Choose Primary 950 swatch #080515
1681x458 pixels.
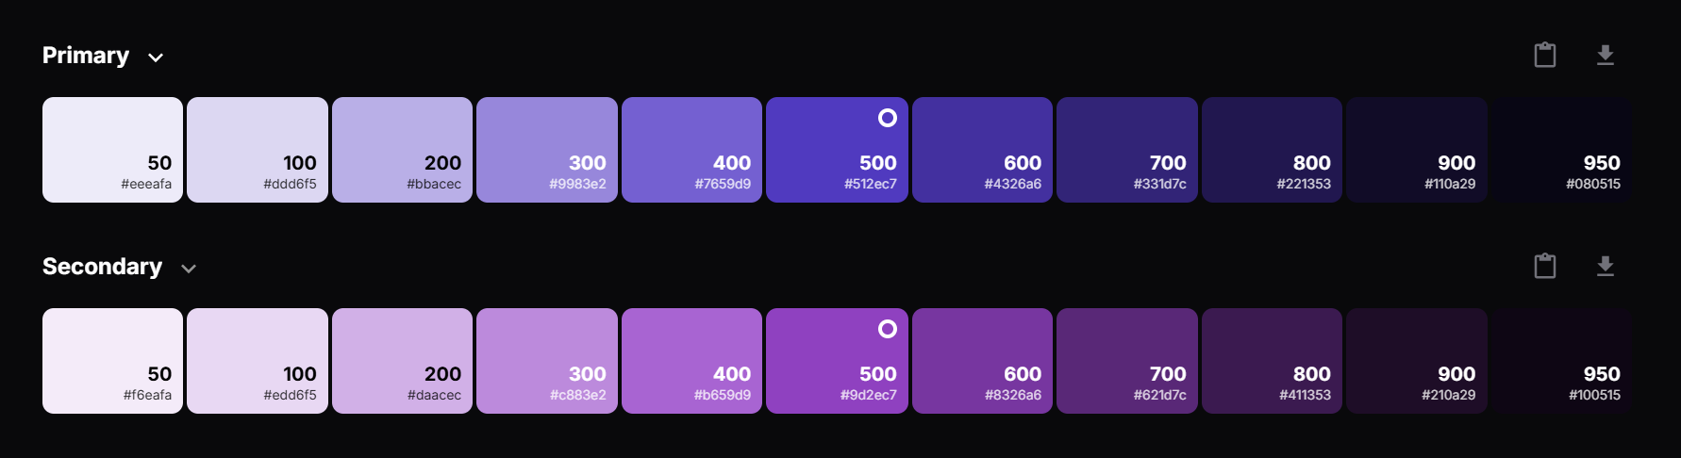(1561, 150)
